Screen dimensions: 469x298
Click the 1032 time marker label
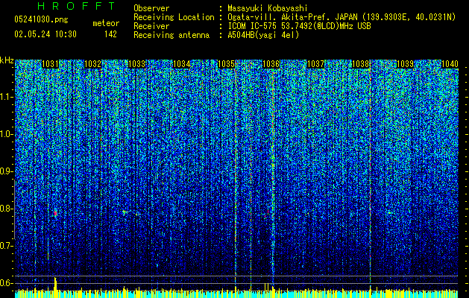coord(92,64)
